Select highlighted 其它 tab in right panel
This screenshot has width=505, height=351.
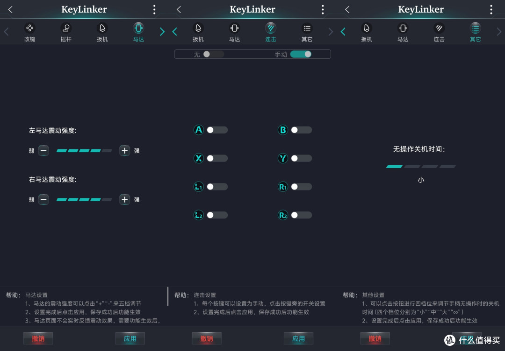476,32
